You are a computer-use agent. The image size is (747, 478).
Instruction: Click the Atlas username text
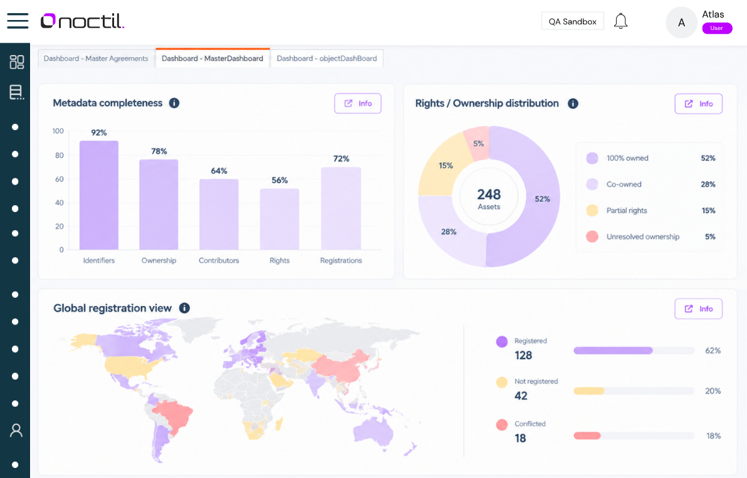click(713, 14)
